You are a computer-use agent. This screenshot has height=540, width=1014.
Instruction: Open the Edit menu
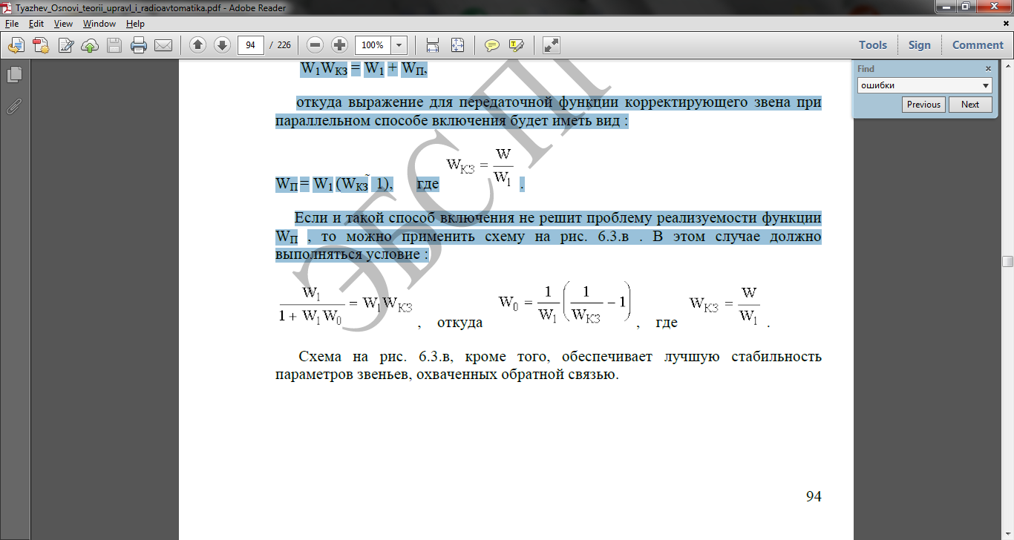click(x=36, y=24)
